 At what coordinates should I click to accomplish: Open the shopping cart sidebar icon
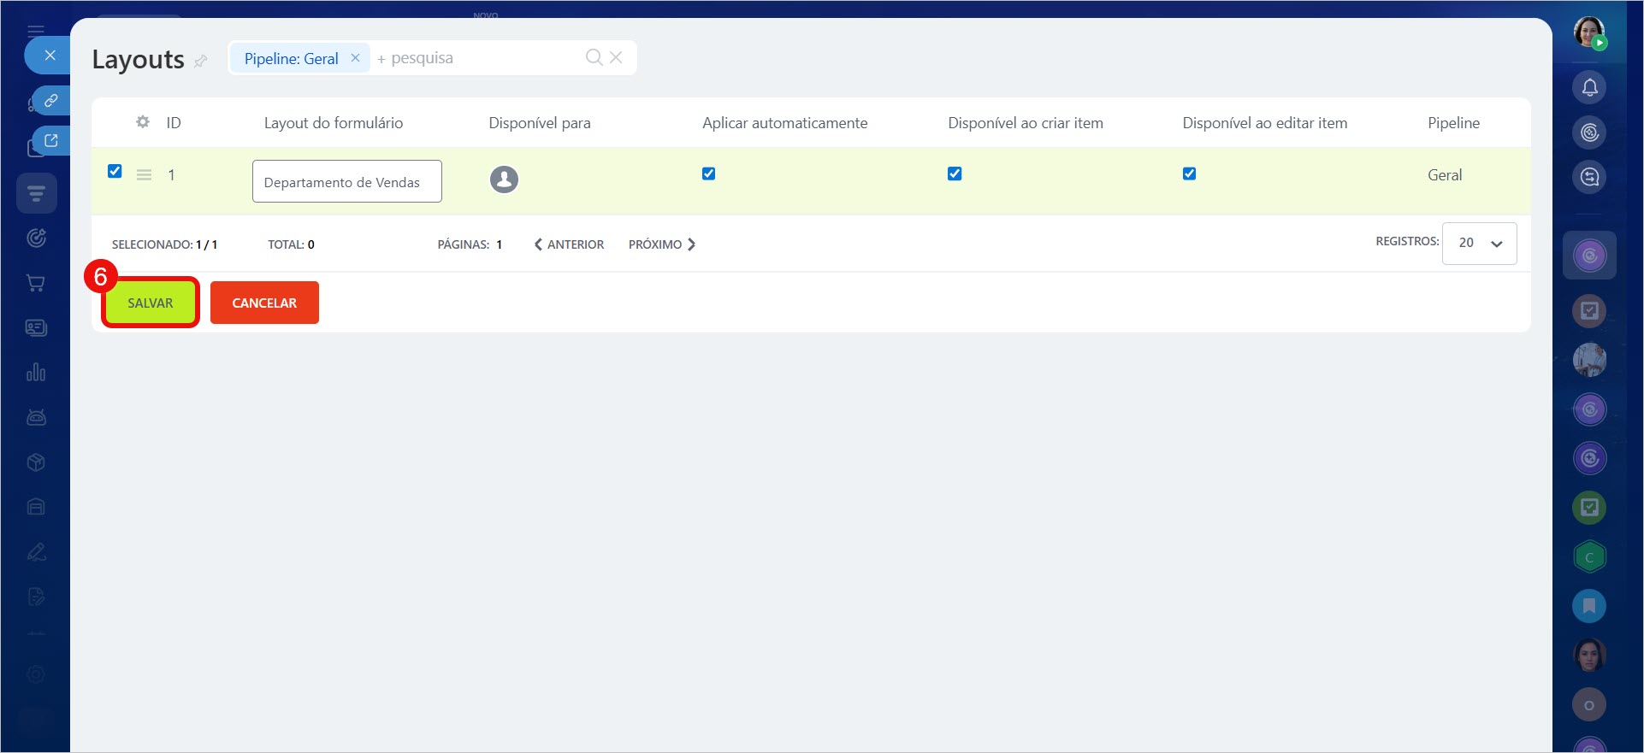pos(36,283)
